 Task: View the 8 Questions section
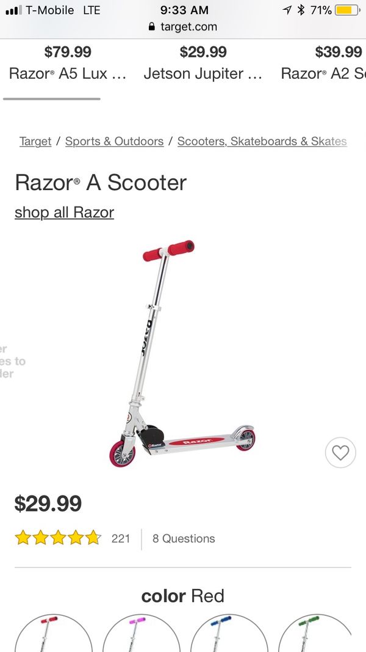coord(184,538)
